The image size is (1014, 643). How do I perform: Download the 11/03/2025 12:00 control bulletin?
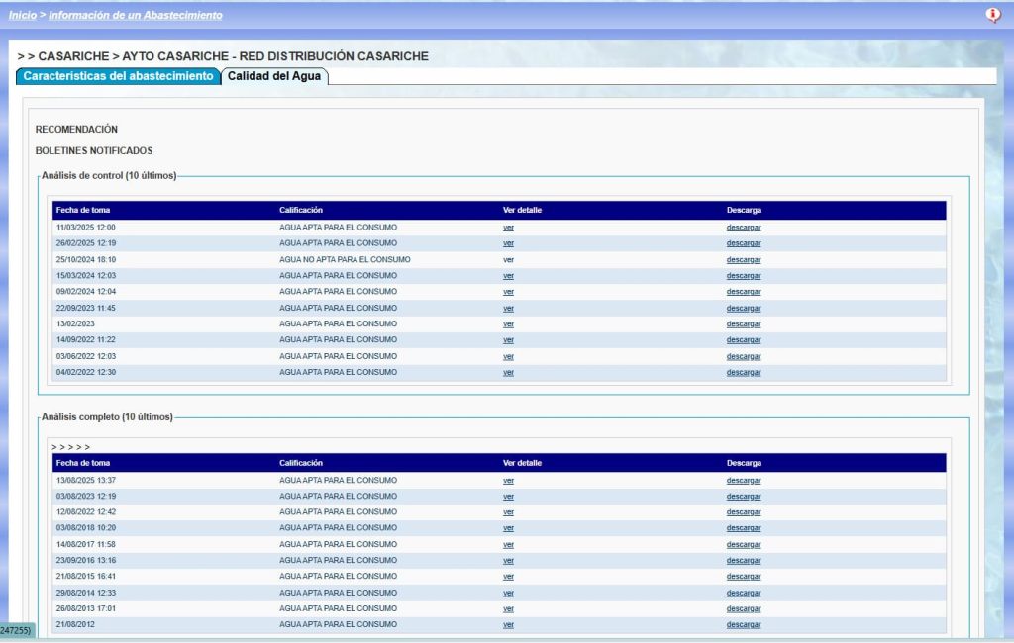tap(744, 228)
